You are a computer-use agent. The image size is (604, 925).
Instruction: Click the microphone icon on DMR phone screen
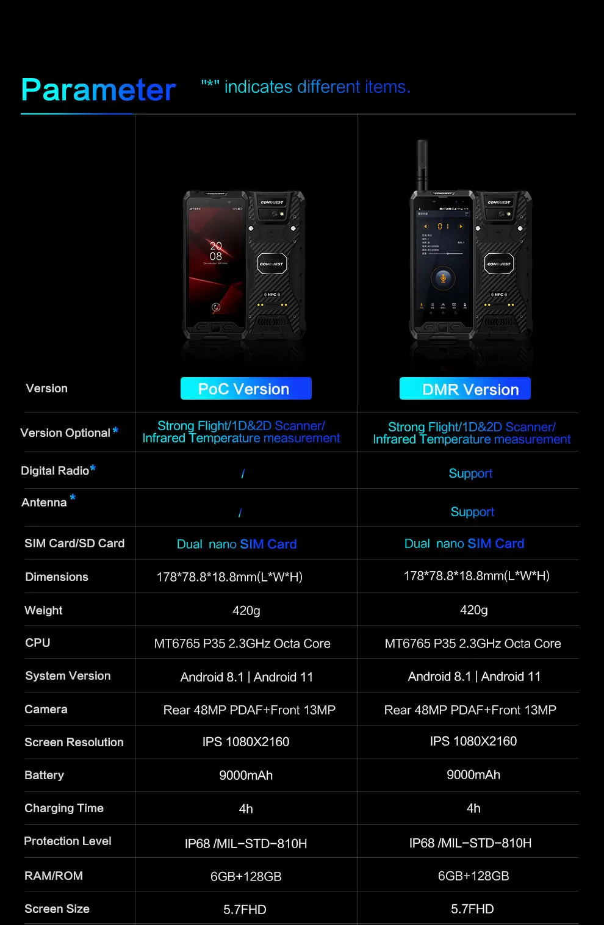pyautogui.click(x=443, y=278)
